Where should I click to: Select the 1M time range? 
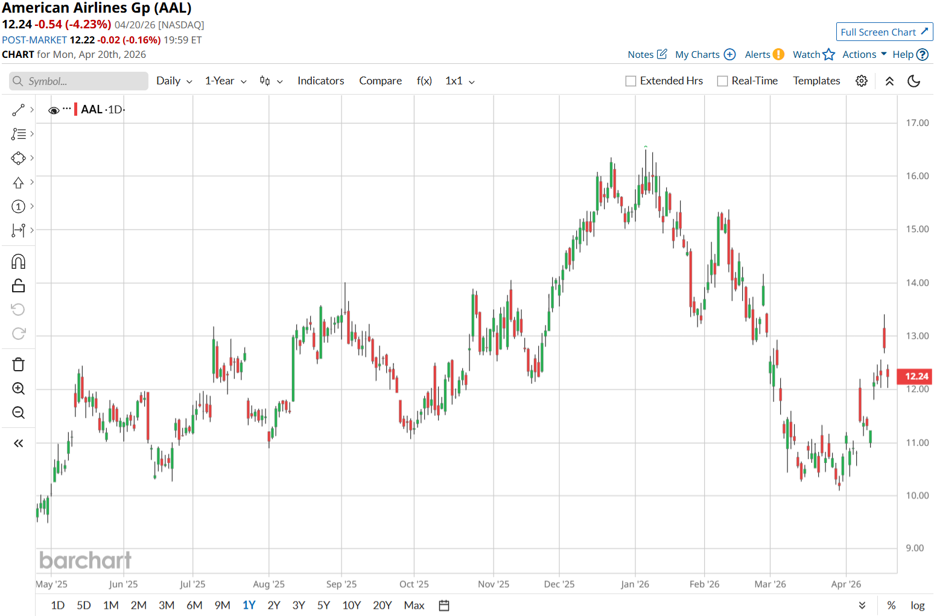point(111,605)
